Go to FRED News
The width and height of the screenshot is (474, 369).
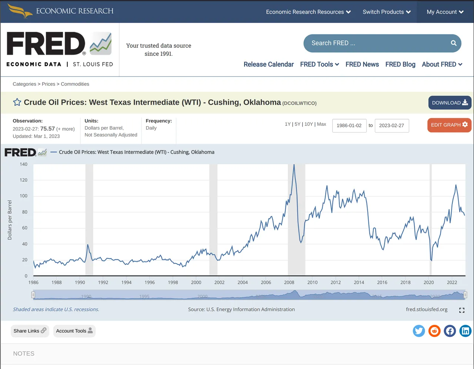pos(362,64)
